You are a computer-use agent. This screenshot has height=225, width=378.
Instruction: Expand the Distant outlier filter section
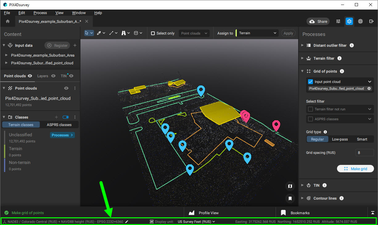(302, 45)
